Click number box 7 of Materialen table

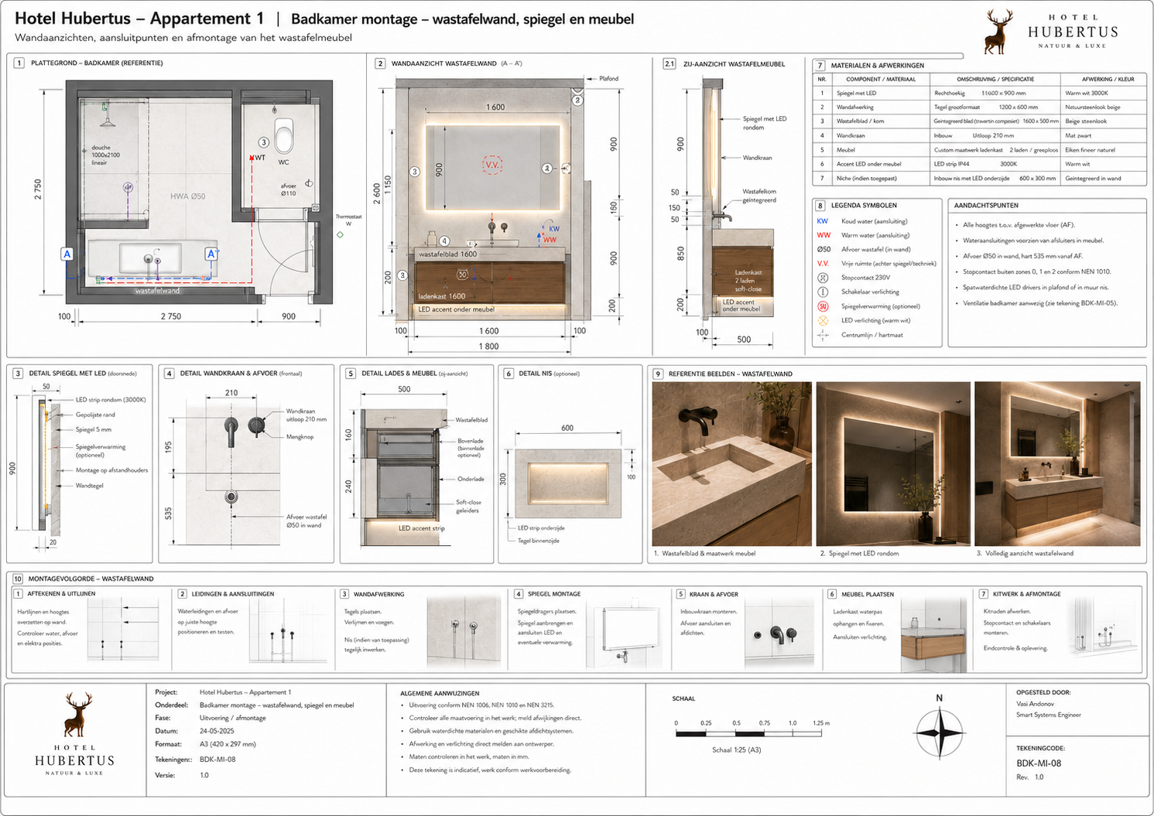click(820, 66)
